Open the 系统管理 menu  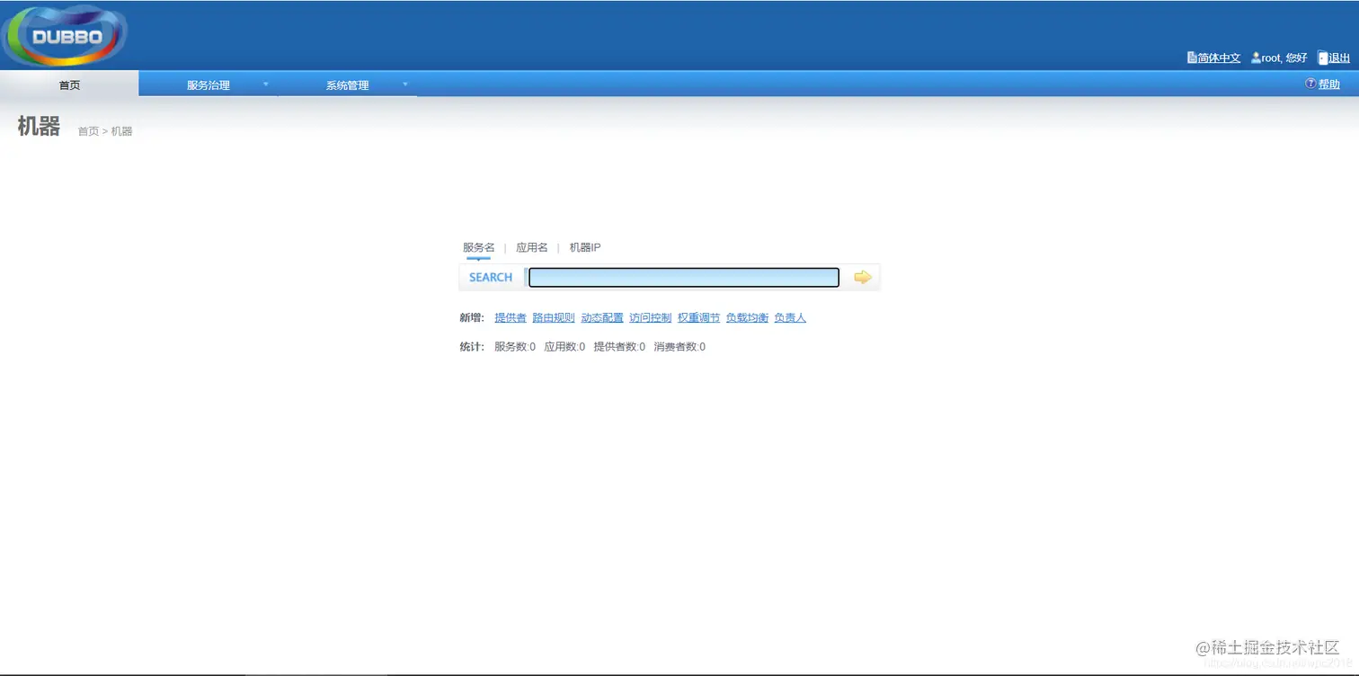347,84
